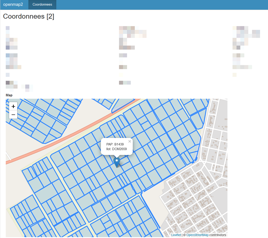Click the openmap2 brand in the navbar
Image resolution: width=268 pixels, height=238 pixels.
13,4
